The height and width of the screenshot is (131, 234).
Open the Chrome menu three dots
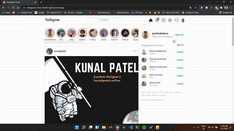click(x=231, y=8)
